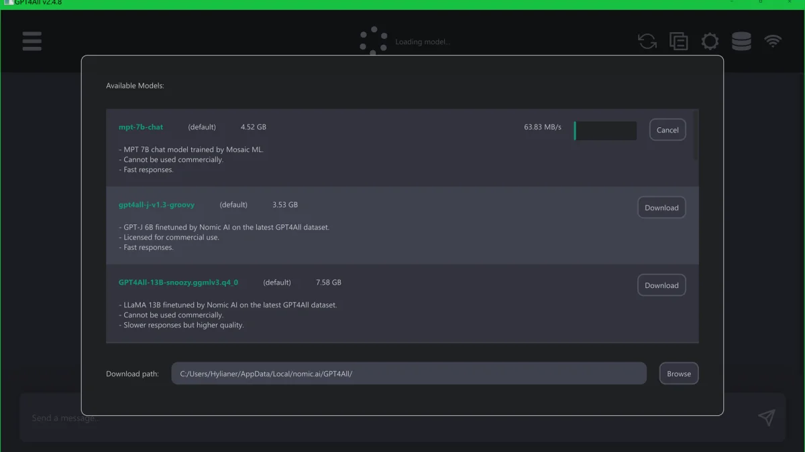This screenshot has height=452, width=805.
Task: Click the mpt-7b-chat model name
Action: (141, 127)
